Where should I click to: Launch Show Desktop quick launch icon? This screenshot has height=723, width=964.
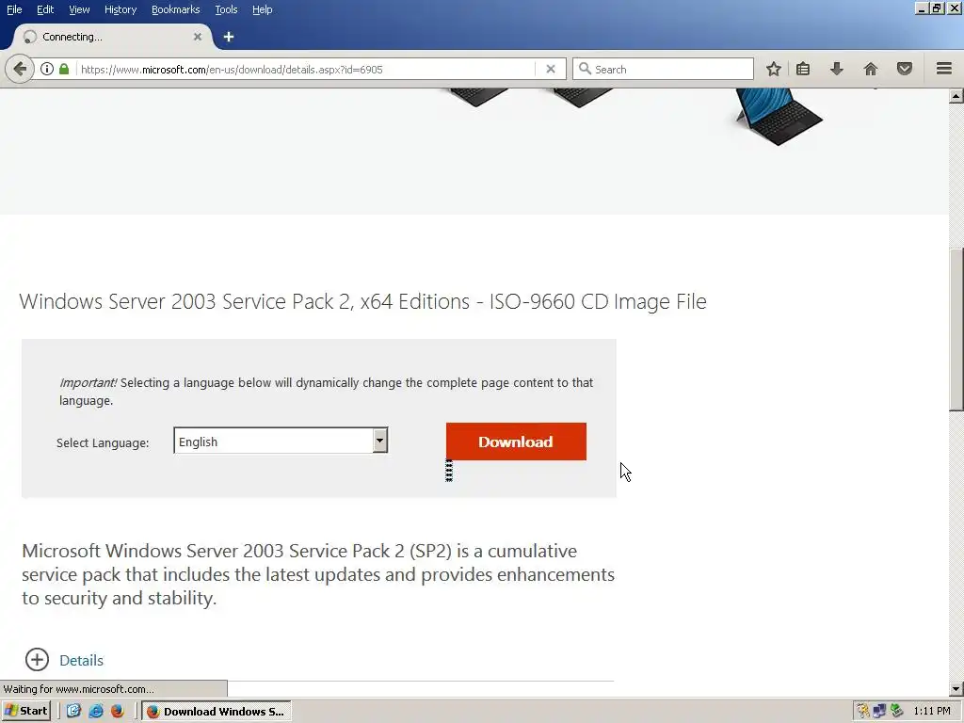pos(73,711)
